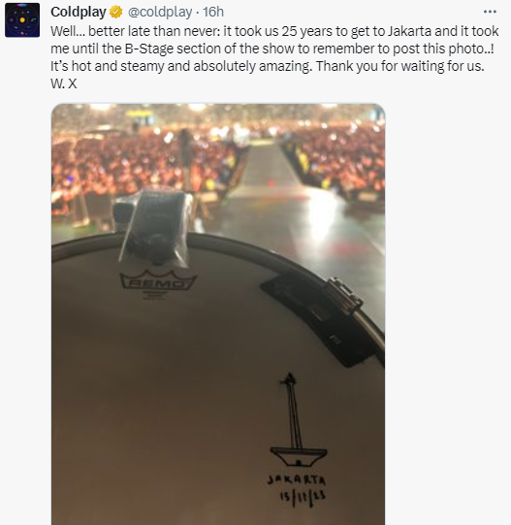The image size is (511, 525).
Task: Open the tweet's three-dot more menu
Action: coord(490,12)
